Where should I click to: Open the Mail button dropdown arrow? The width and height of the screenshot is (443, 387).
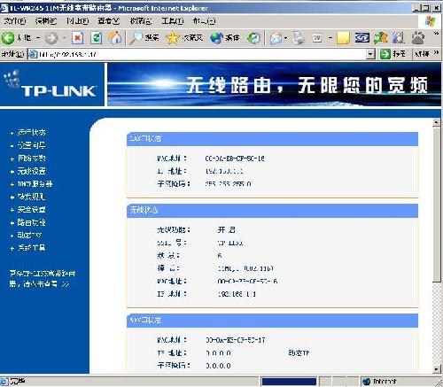coord(285,38)
